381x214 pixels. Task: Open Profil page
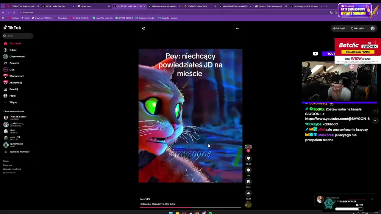[x=10, y=96]
